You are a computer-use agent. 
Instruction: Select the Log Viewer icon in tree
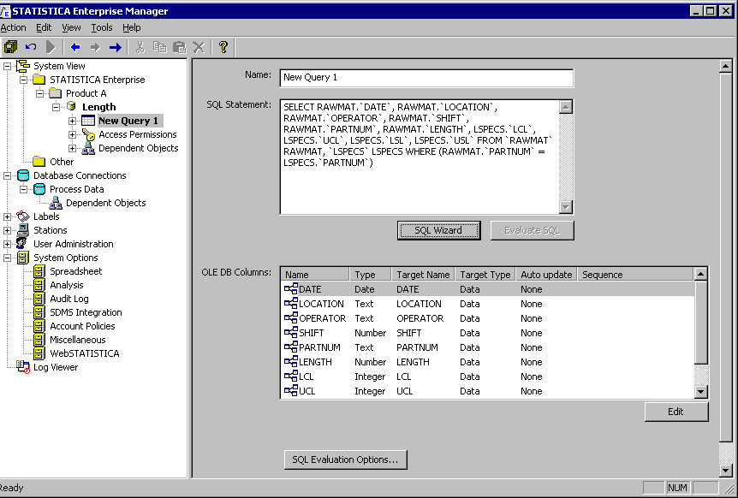pos(23,367)
